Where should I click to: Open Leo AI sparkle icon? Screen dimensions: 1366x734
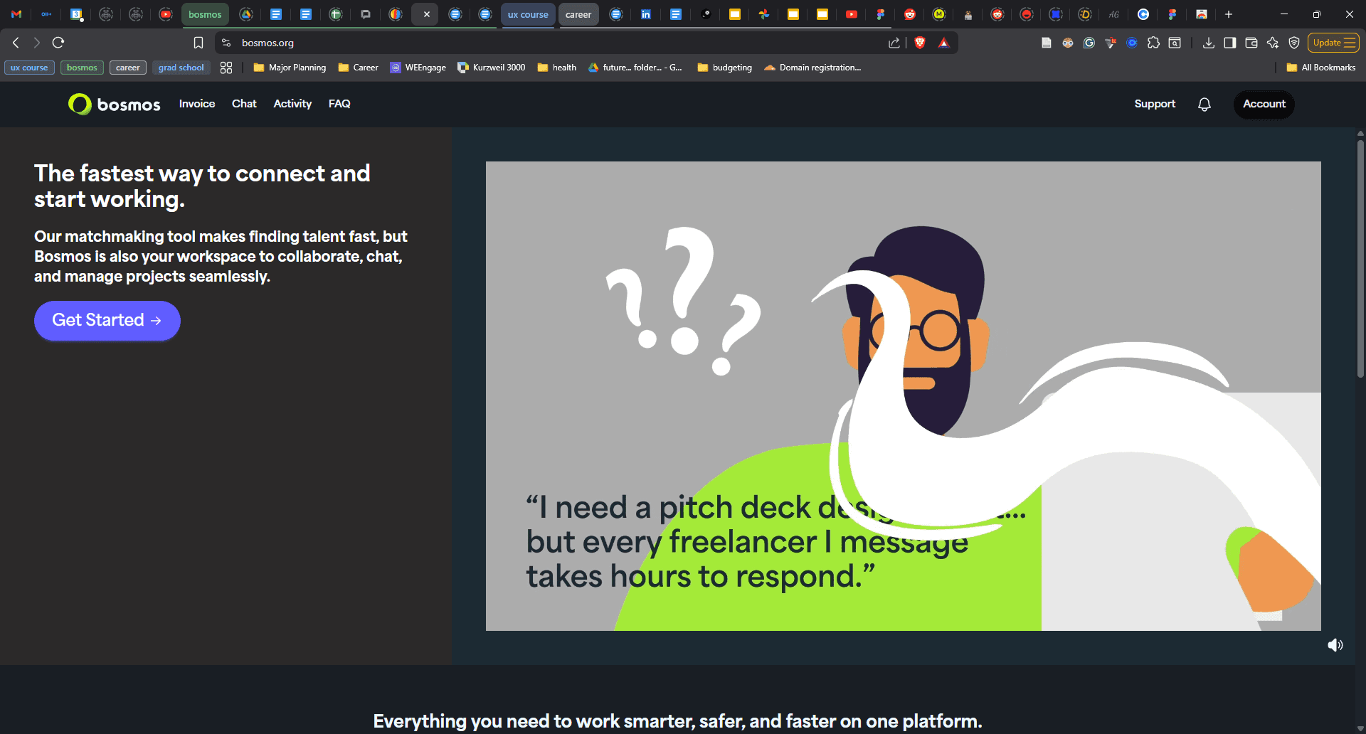[1273, 43]
